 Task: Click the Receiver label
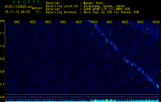pyautogui.click(x=53, y=9)
